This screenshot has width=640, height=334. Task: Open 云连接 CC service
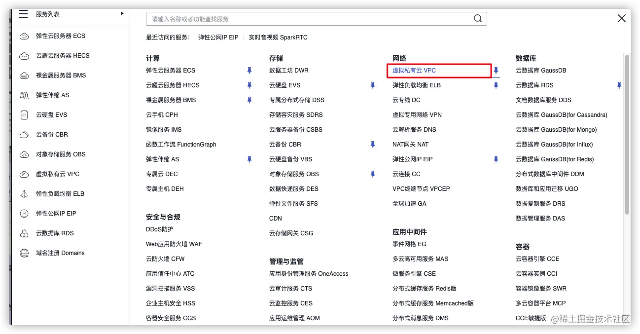(x=406, y=174)
